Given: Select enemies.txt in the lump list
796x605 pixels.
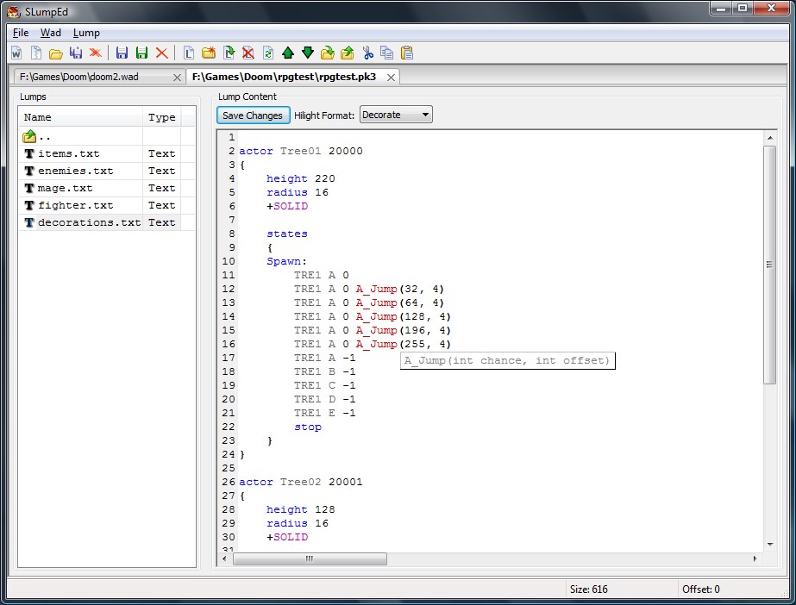Looking at the screenshot, I should coord(75,171).
